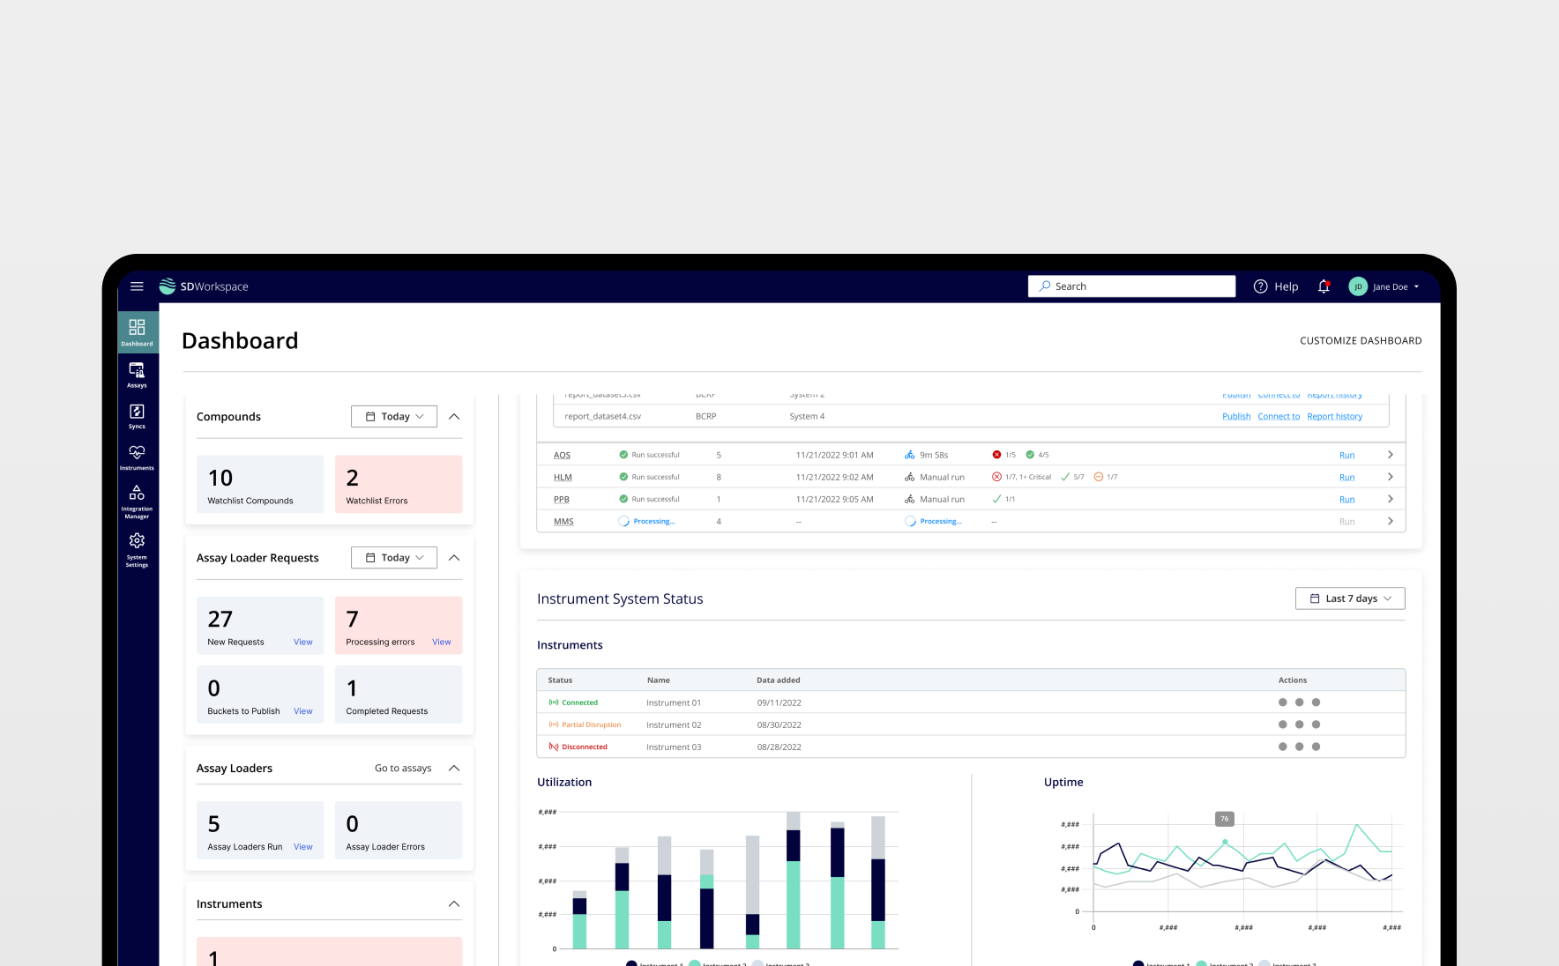Screen dimensions: 1559x966
Task: Click the 08/28/2022 date cell
Action: [779, 747]
